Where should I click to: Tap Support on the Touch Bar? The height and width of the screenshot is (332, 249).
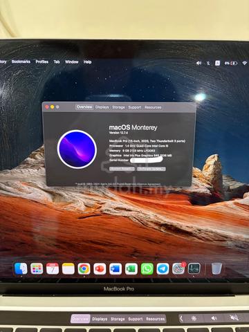136,319
